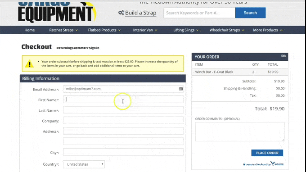Image resolution: width=306 pixels, height=172 pixels.
Task: Click the Company input field
Action: pyautogui.click(x=123, y=121)
